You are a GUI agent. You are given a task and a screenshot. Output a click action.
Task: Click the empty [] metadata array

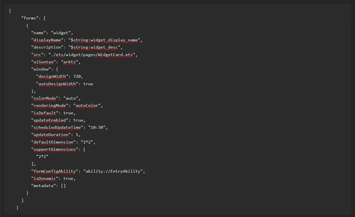pyautogui.click(x=63, y=186)
